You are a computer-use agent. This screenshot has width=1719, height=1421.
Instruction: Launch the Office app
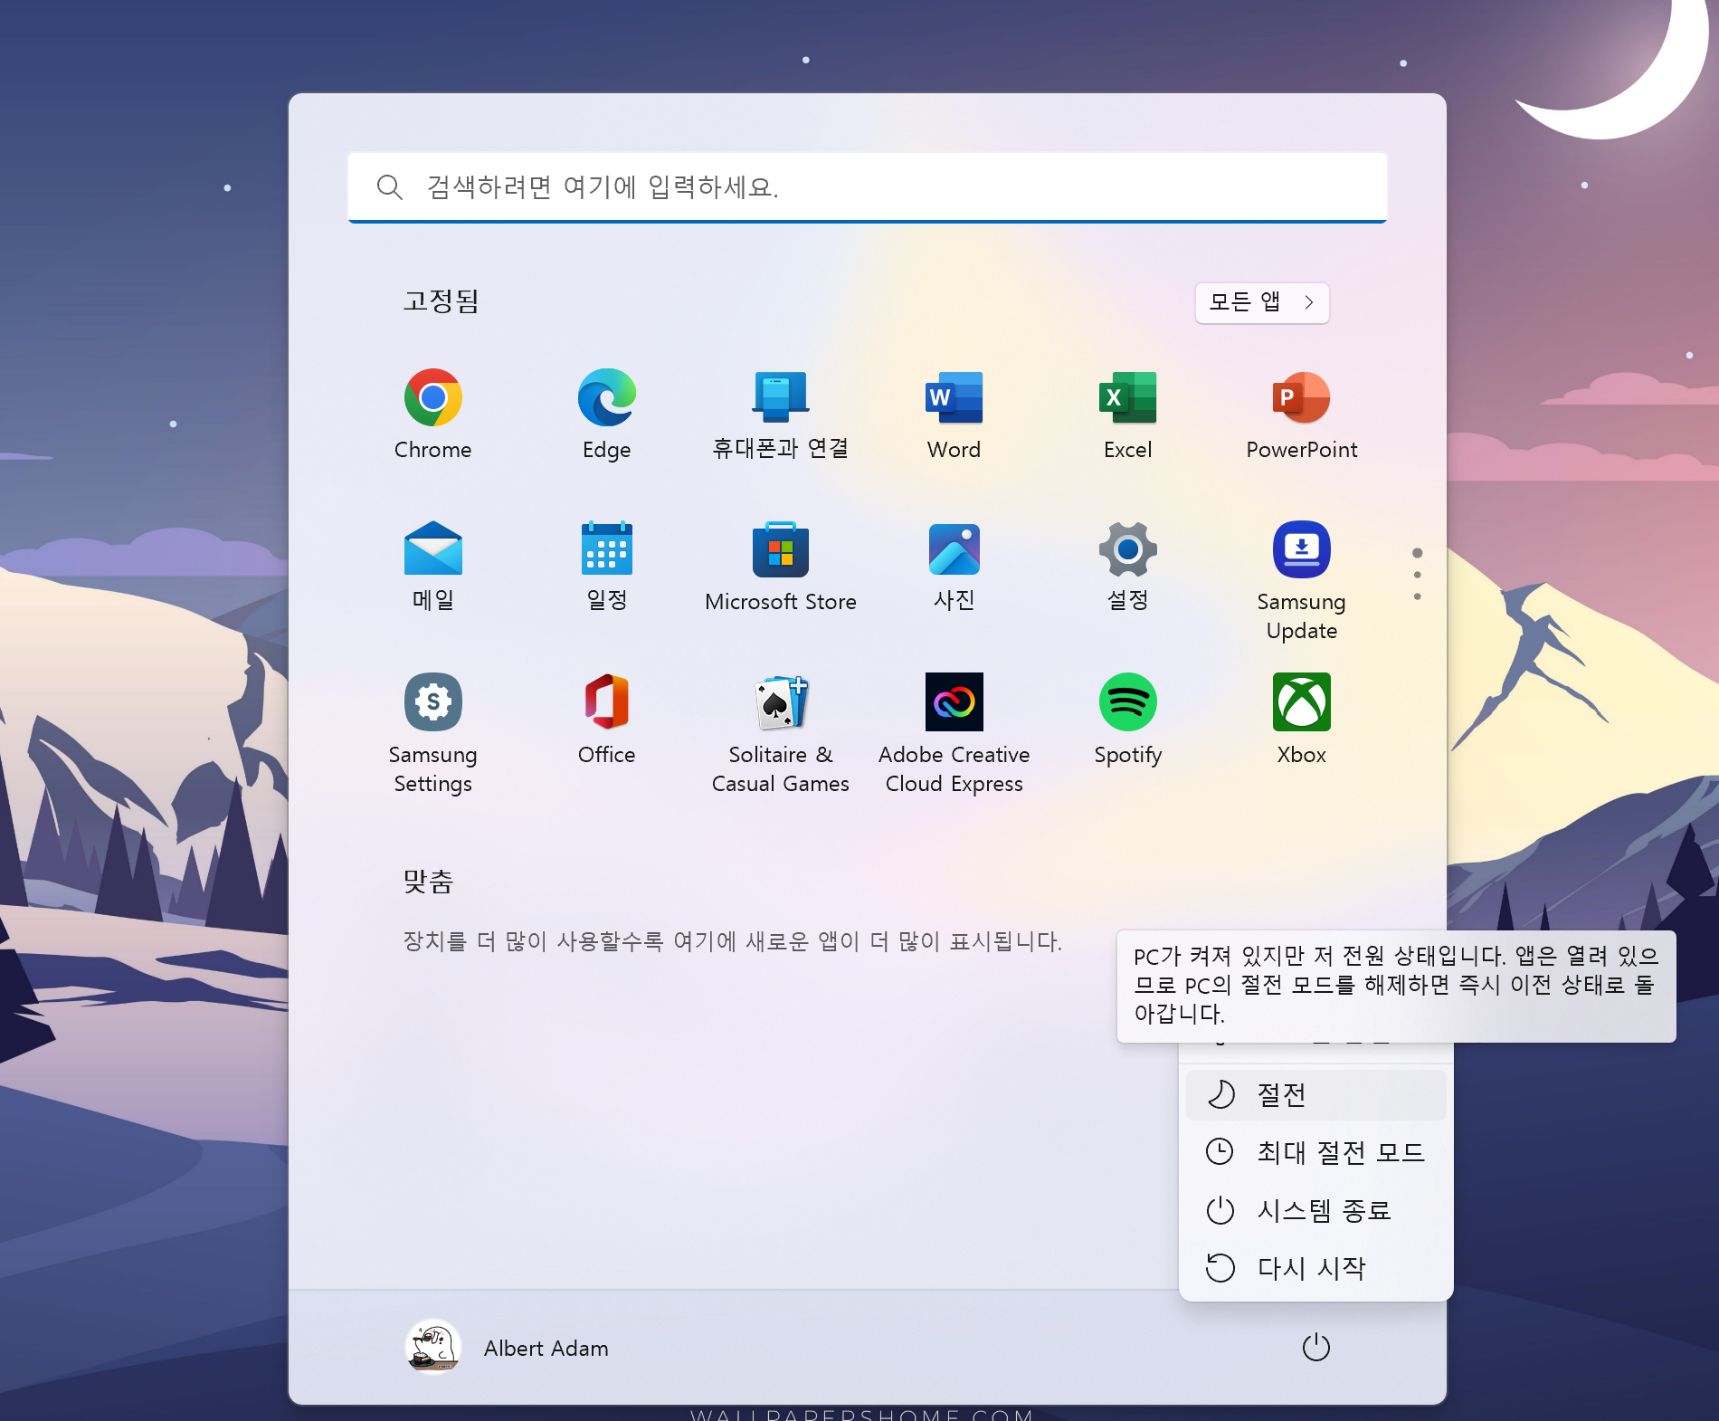point(606,719)
